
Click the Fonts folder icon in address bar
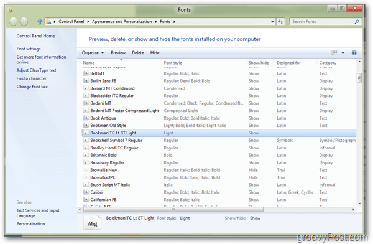click(x=48, y=22)
